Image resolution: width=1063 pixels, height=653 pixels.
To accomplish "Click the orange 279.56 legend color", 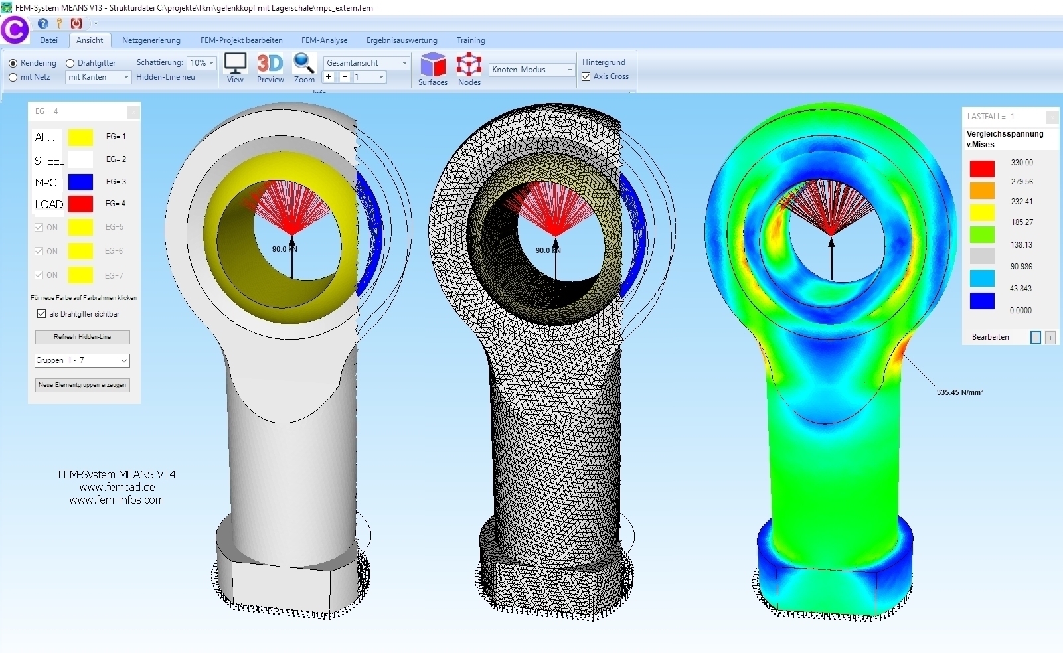I will pyautogui.click(x=982, y=190).
